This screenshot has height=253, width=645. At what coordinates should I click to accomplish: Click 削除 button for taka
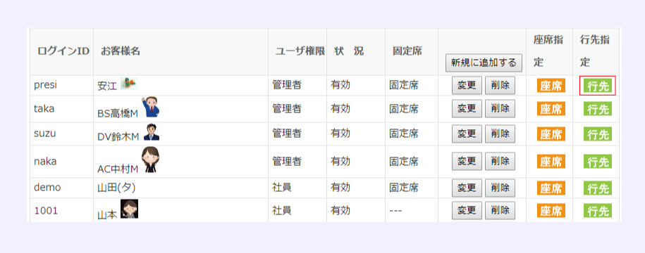500,109
